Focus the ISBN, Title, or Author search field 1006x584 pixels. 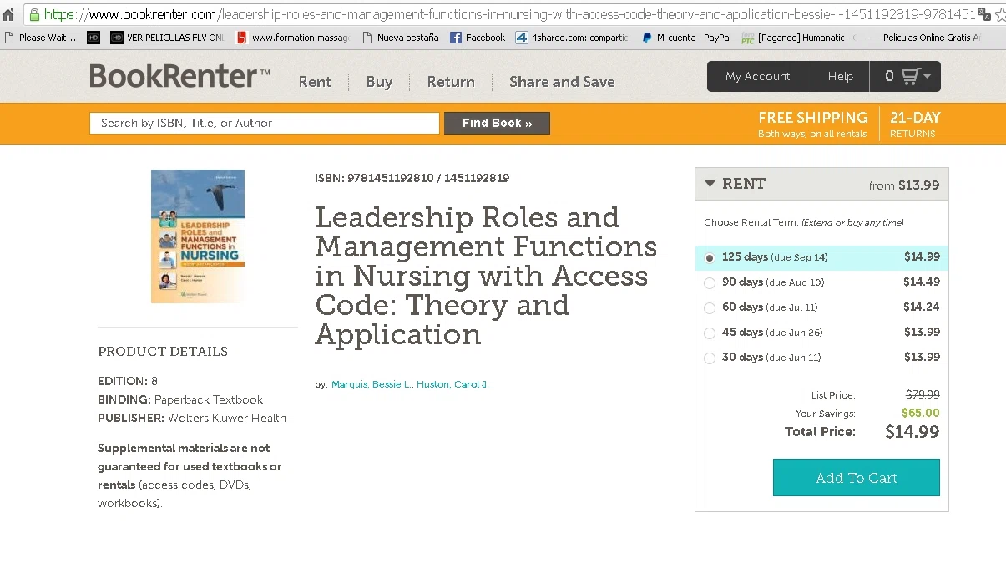click(x=265, y=123)
